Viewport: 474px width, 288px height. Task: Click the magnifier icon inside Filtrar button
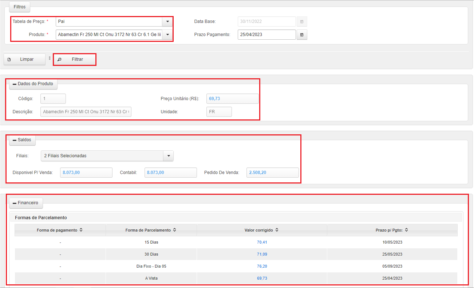point(59,59)
